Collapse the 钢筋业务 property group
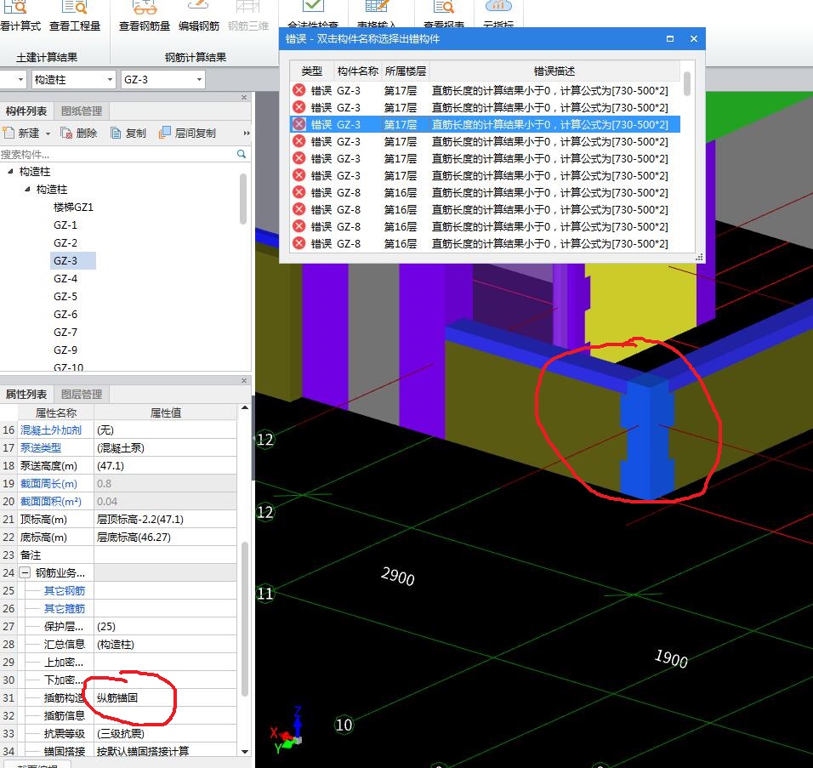 point(25,573)
